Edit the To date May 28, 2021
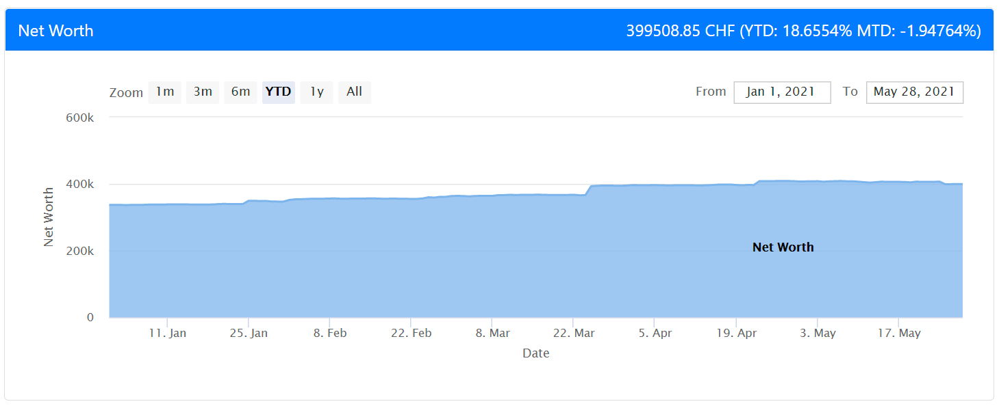Screen dimensions: 999x406 [x=915, y=92]
